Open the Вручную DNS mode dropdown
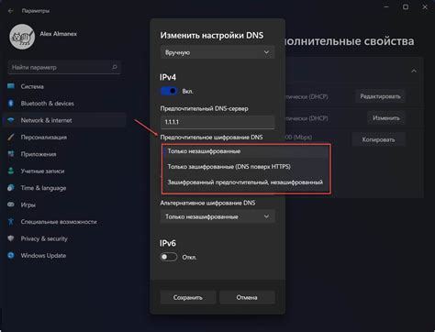Image resolution: width=435 pixels, height=332 pixels. [217, 52]
